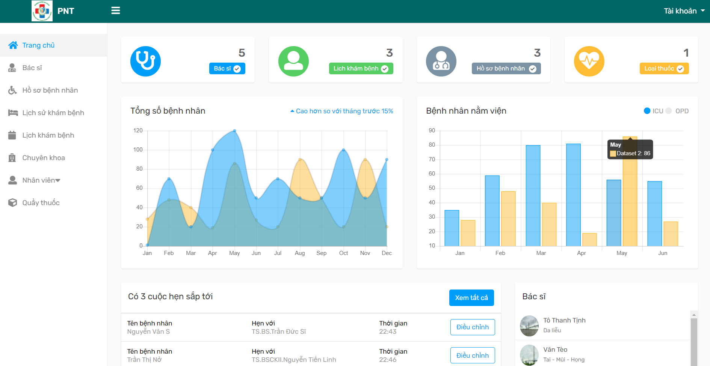Click the Cao hơn so với tháng trước 15% text
The height and width of the screenshot is (366, 710).
344,111
